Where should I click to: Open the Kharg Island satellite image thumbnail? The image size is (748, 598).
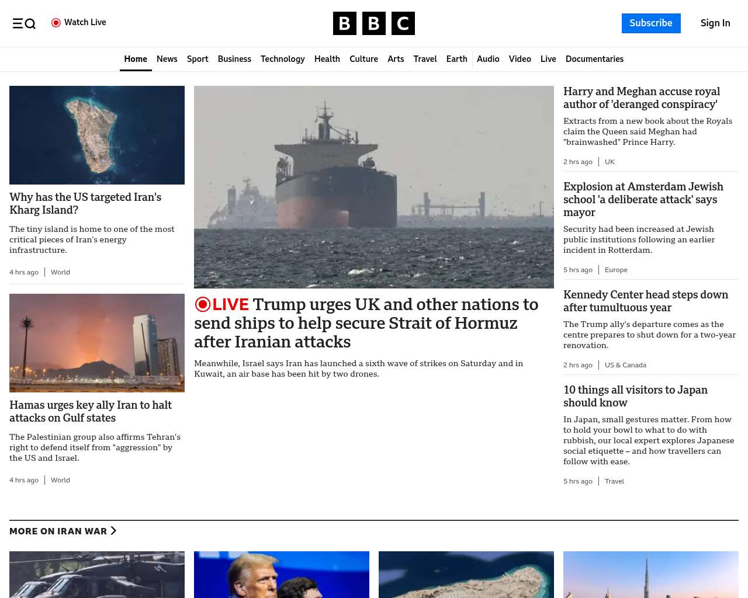pyautogui.click(x=97, y=135)
